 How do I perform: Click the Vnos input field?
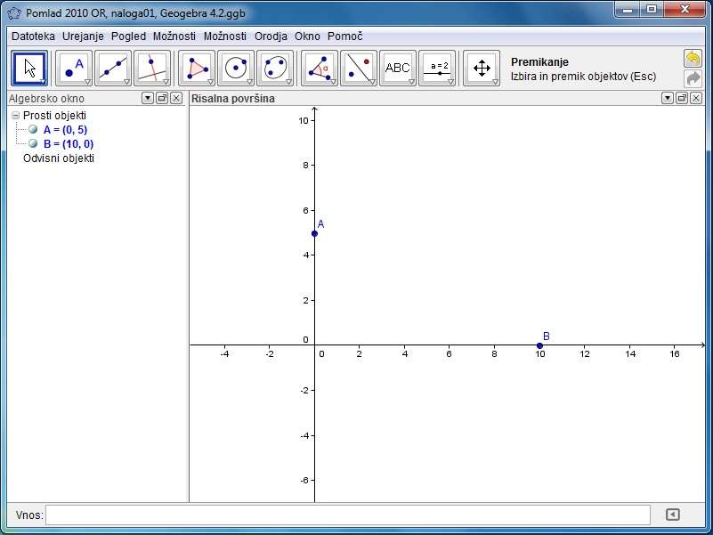pos(348,515)
